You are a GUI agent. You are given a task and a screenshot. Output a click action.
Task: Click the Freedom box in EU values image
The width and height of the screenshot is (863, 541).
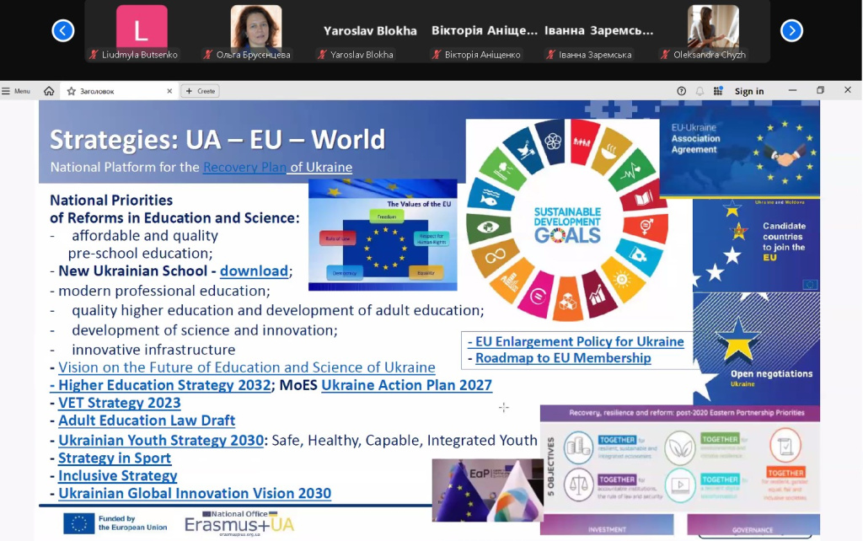[386, 217]
